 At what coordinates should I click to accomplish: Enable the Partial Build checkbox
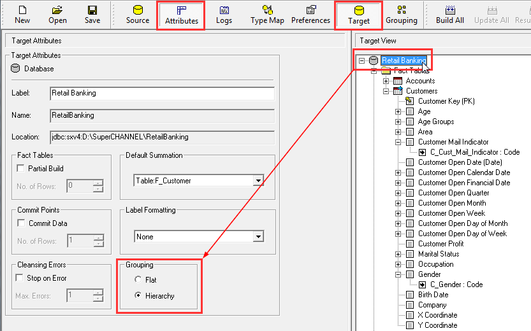click(x=21, y=169)
